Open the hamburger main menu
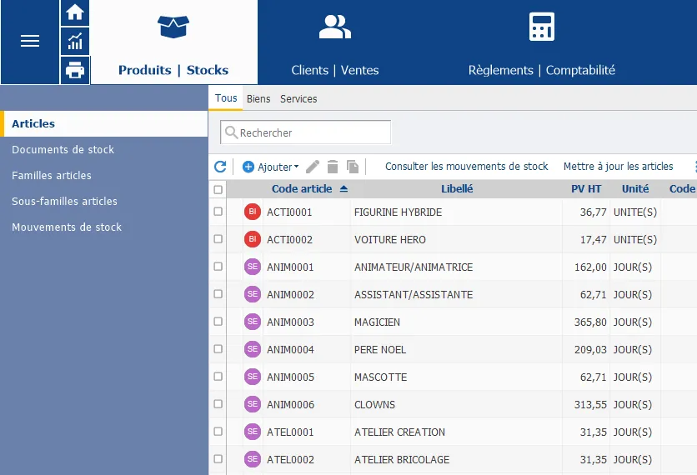The width and height of the screenshot is (697, 475). [30, 41]
